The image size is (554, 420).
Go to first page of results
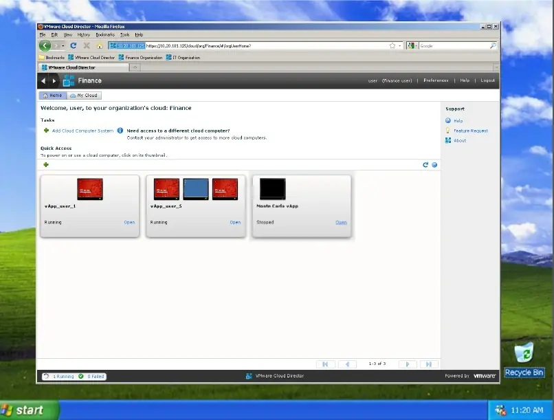[325, 364]
